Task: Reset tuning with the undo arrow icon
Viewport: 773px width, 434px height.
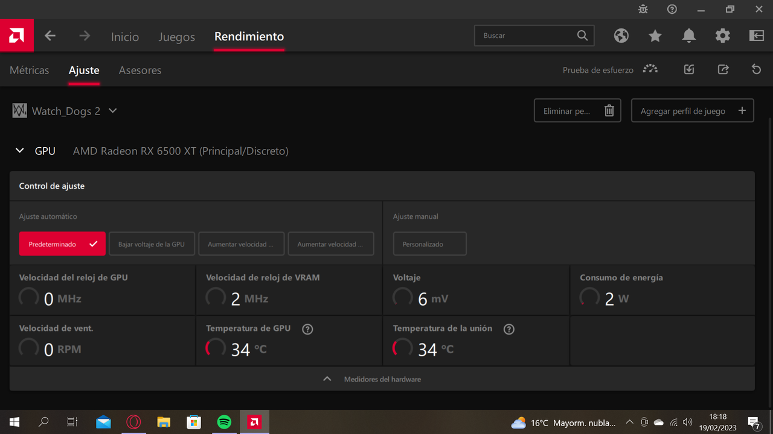Action: (756, 70)
